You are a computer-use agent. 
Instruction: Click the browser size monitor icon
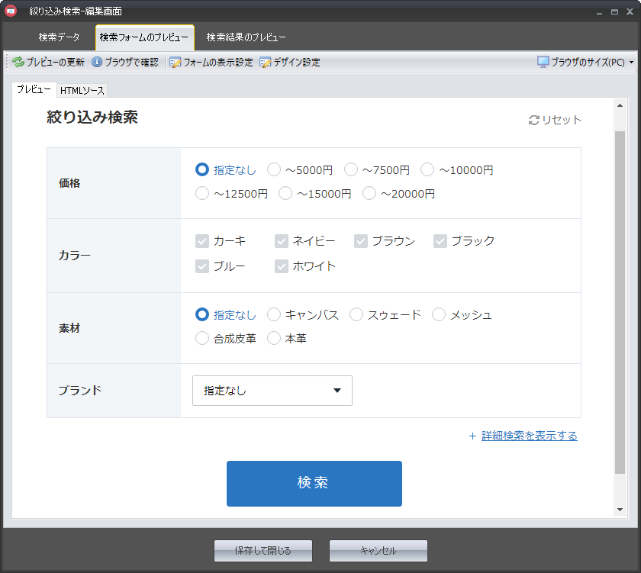[543, 63]
